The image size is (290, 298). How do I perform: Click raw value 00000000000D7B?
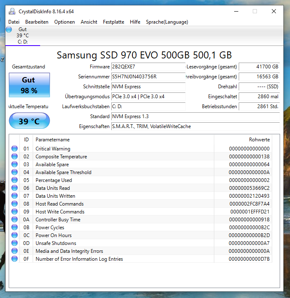pos(249,259)
